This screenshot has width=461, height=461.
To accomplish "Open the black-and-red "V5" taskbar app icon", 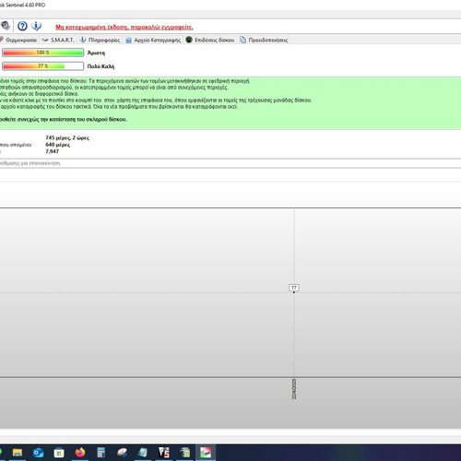I will [x=164, y=453].
